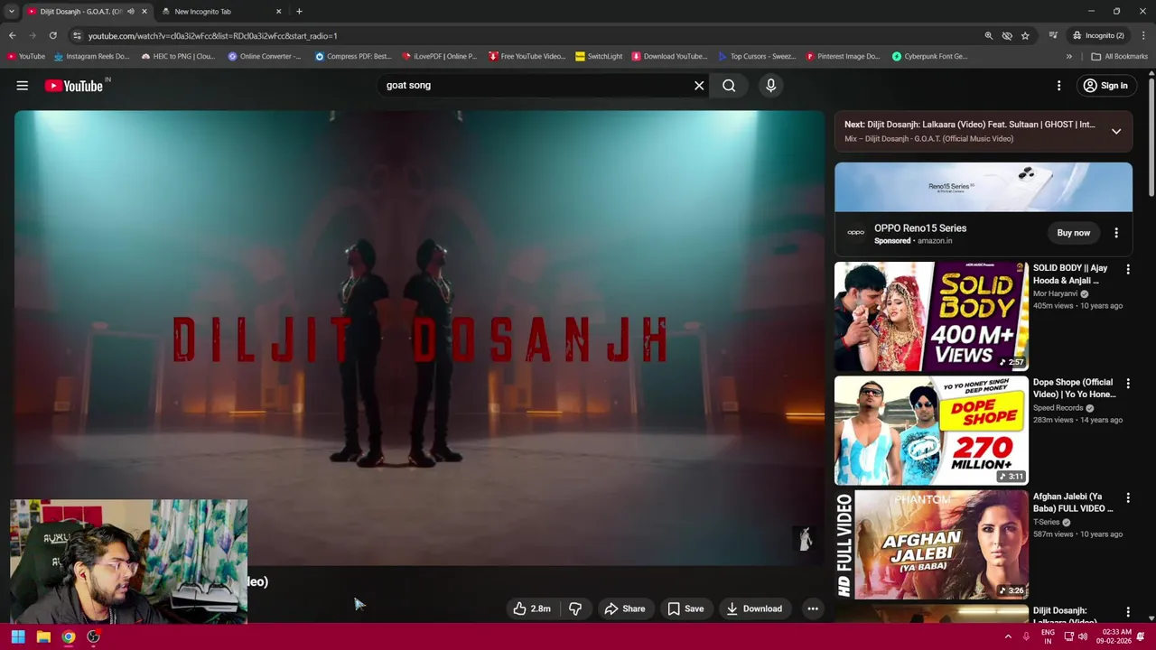
Task: Close the Diljit Dosanjh G.O.A.T. tab
Action: point(144,12)
